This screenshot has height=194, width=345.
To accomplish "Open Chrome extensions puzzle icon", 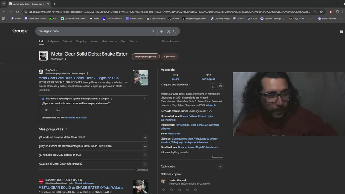I will (x=337, y=12).
